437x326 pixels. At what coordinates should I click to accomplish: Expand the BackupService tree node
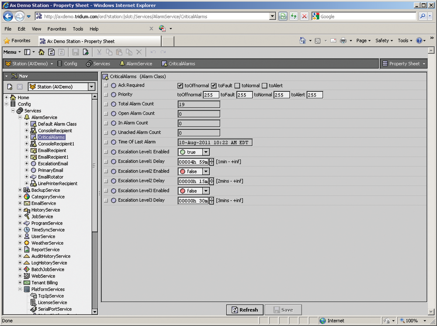(20, 190)
